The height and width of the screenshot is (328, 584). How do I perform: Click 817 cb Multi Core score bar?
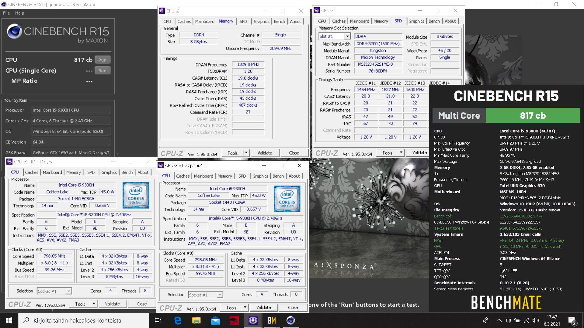533,115
